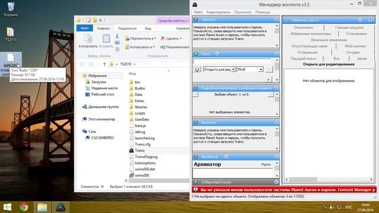
Task: Click the up-one-level arrow in Explorer
Action: coord(104,64)
